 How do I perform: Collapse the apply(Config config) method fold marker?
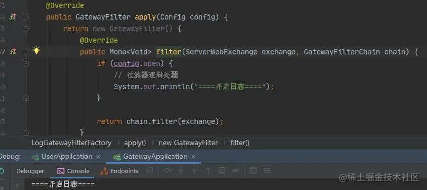26,17
